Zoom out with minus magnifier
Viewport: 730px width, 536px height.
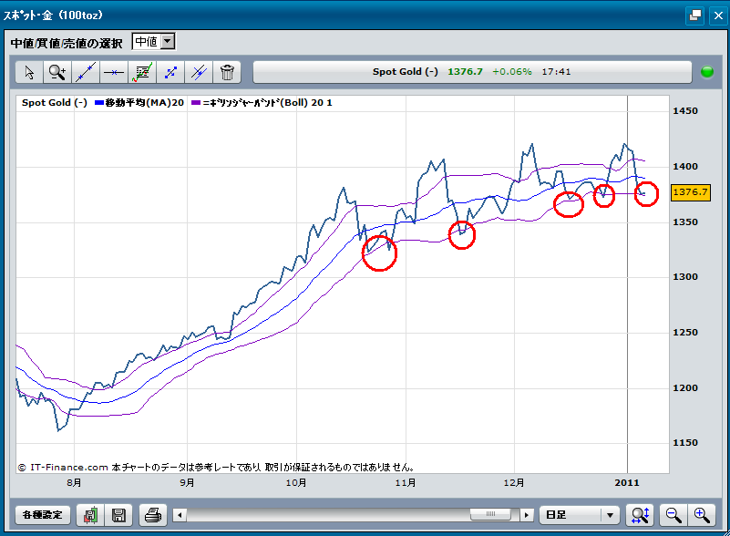click(x=673, y=515)
